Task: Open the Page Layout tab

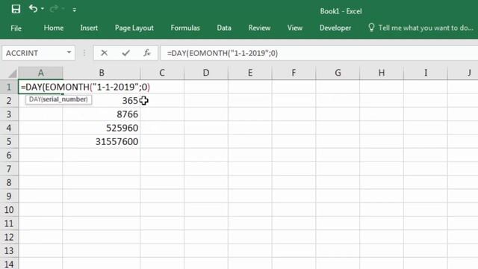Action: (x=134, y=28)
